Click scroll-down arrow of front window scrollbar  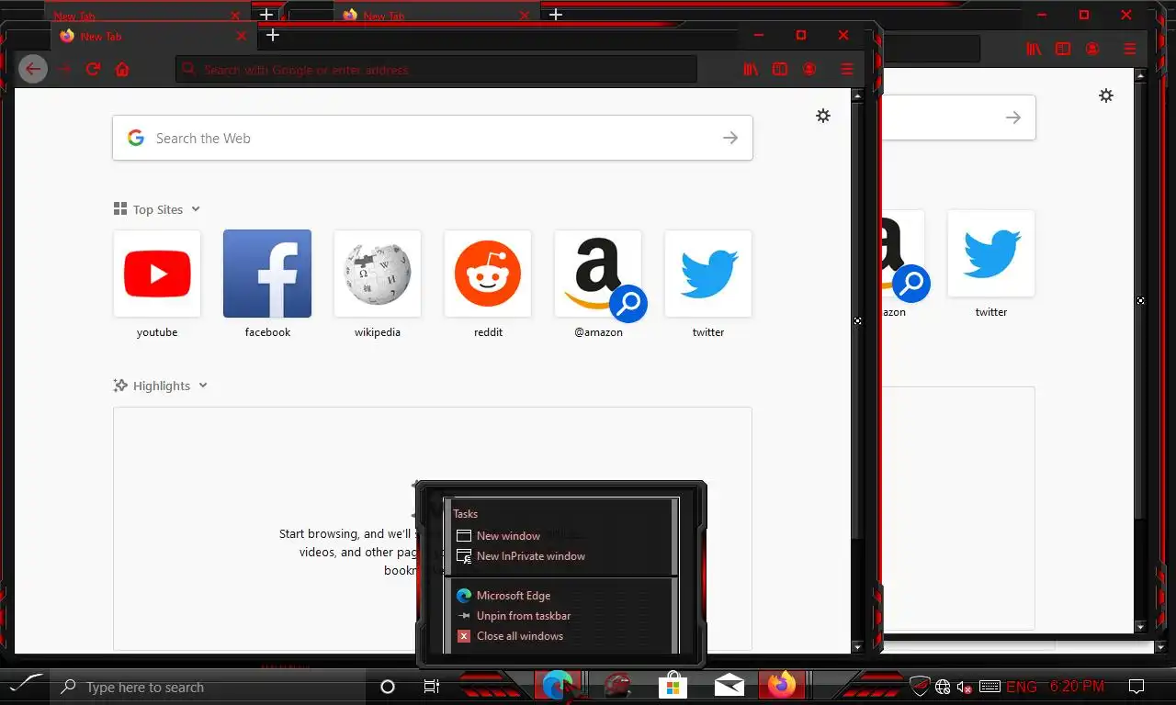coord(858,647)
